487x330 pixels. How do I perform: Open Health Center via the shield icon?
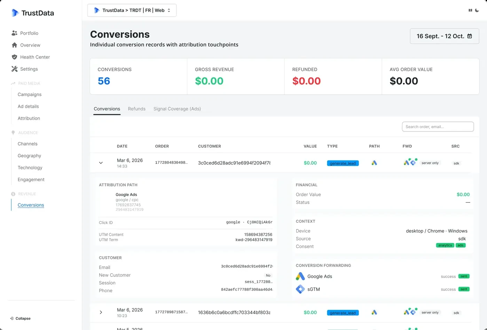coord(14,57)
